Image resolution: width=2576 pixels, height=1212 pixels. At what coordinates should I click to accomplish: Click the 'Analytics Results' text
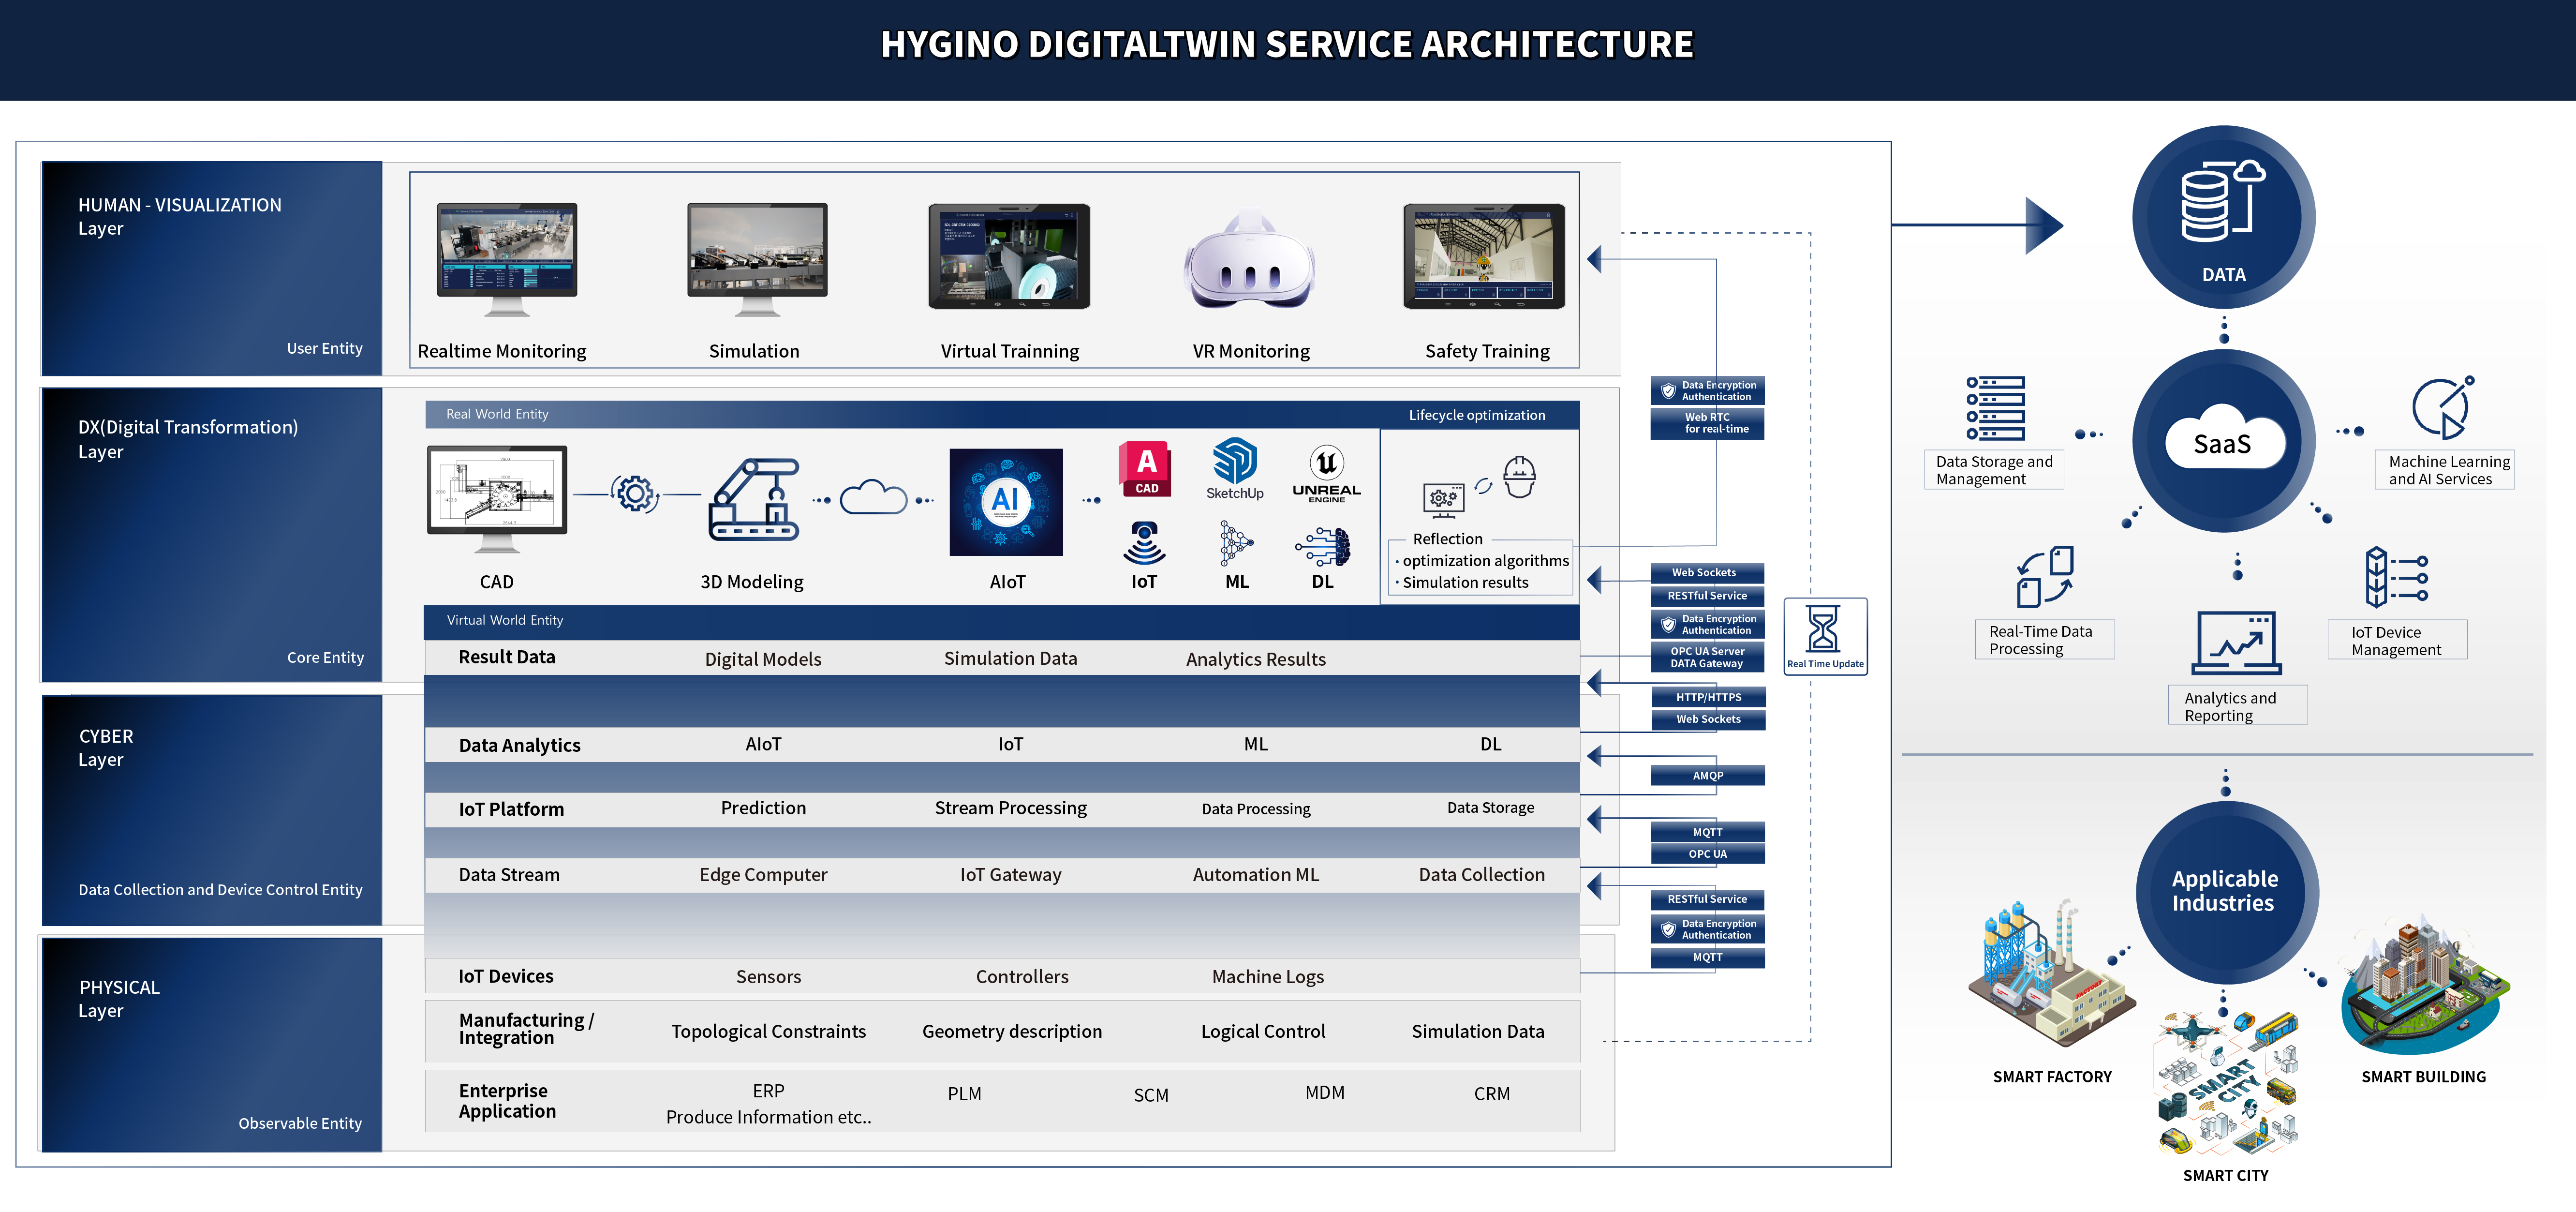(x=1255, y=659)
